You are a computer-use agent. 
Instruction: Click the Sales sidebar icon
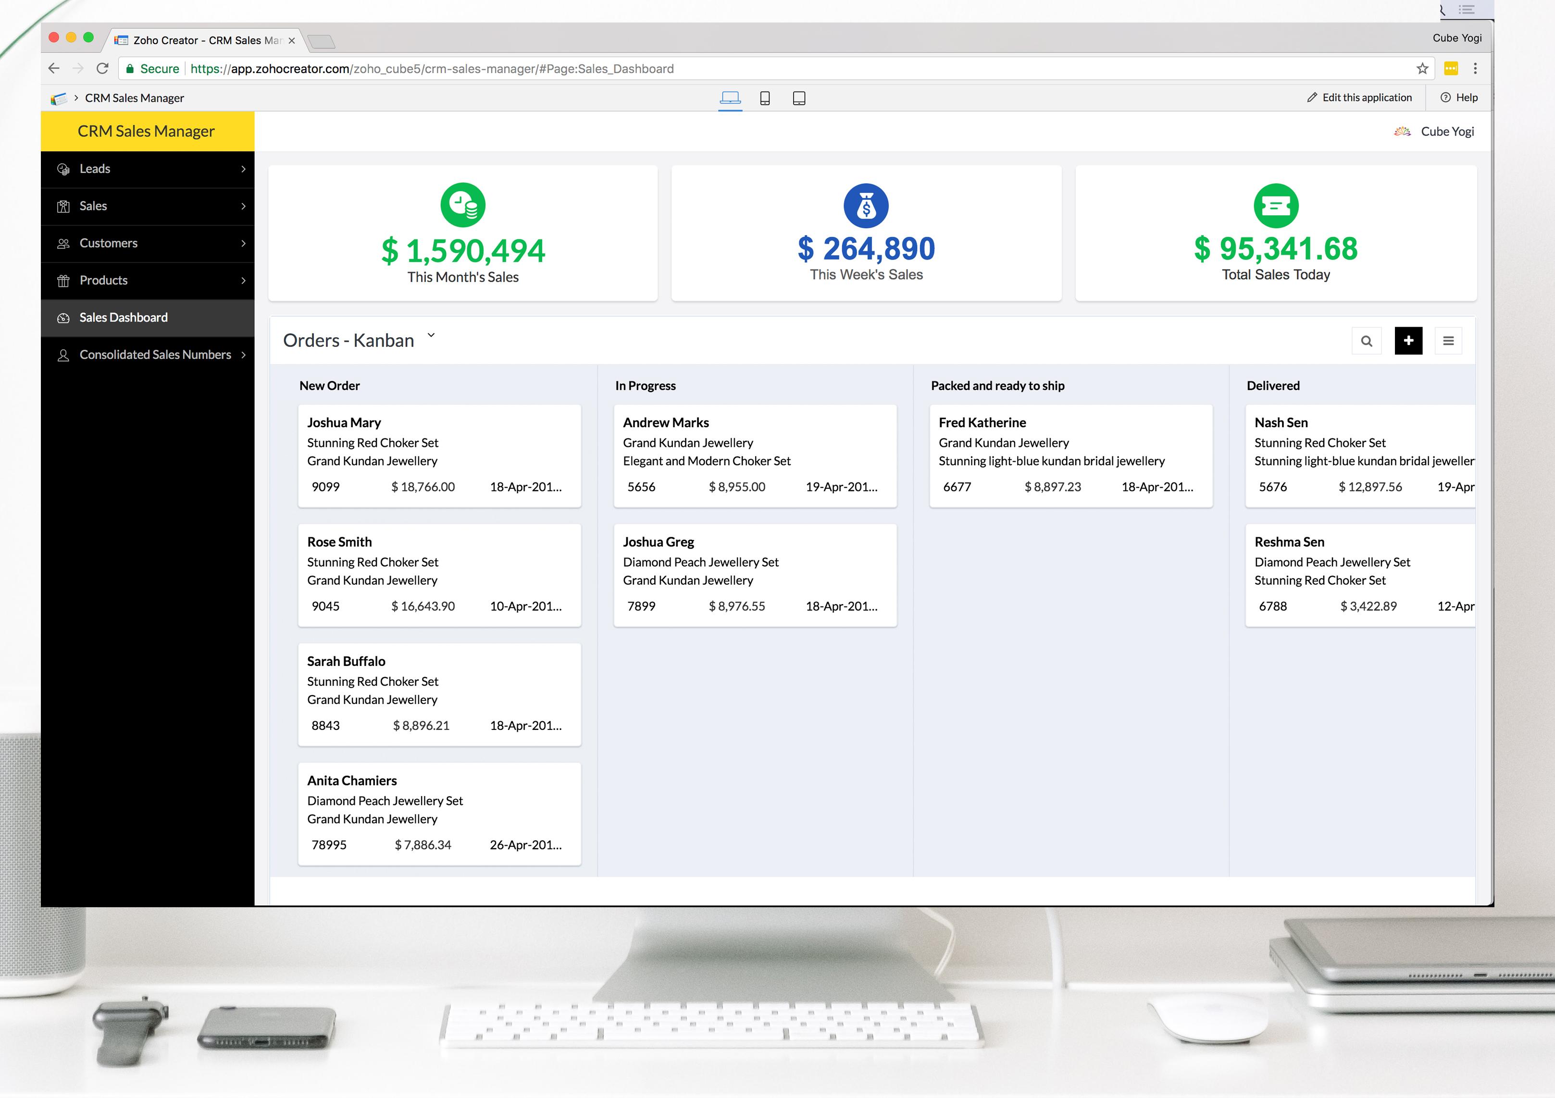click(x=63, y=207)
